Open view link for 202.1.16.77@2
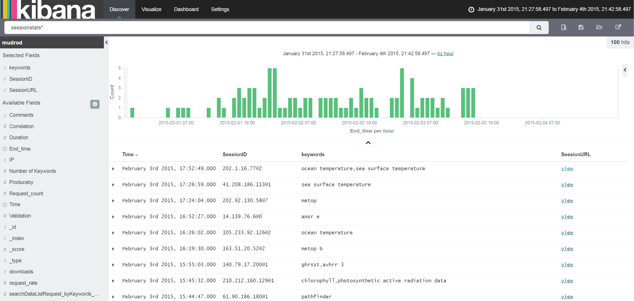The image size is (634, 301). click(567, 169)
